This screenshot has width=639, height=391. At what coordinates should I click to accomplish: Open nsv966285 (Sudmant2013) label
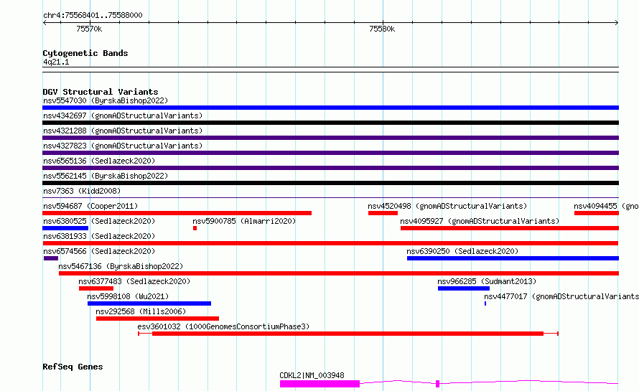coord(487,281)
